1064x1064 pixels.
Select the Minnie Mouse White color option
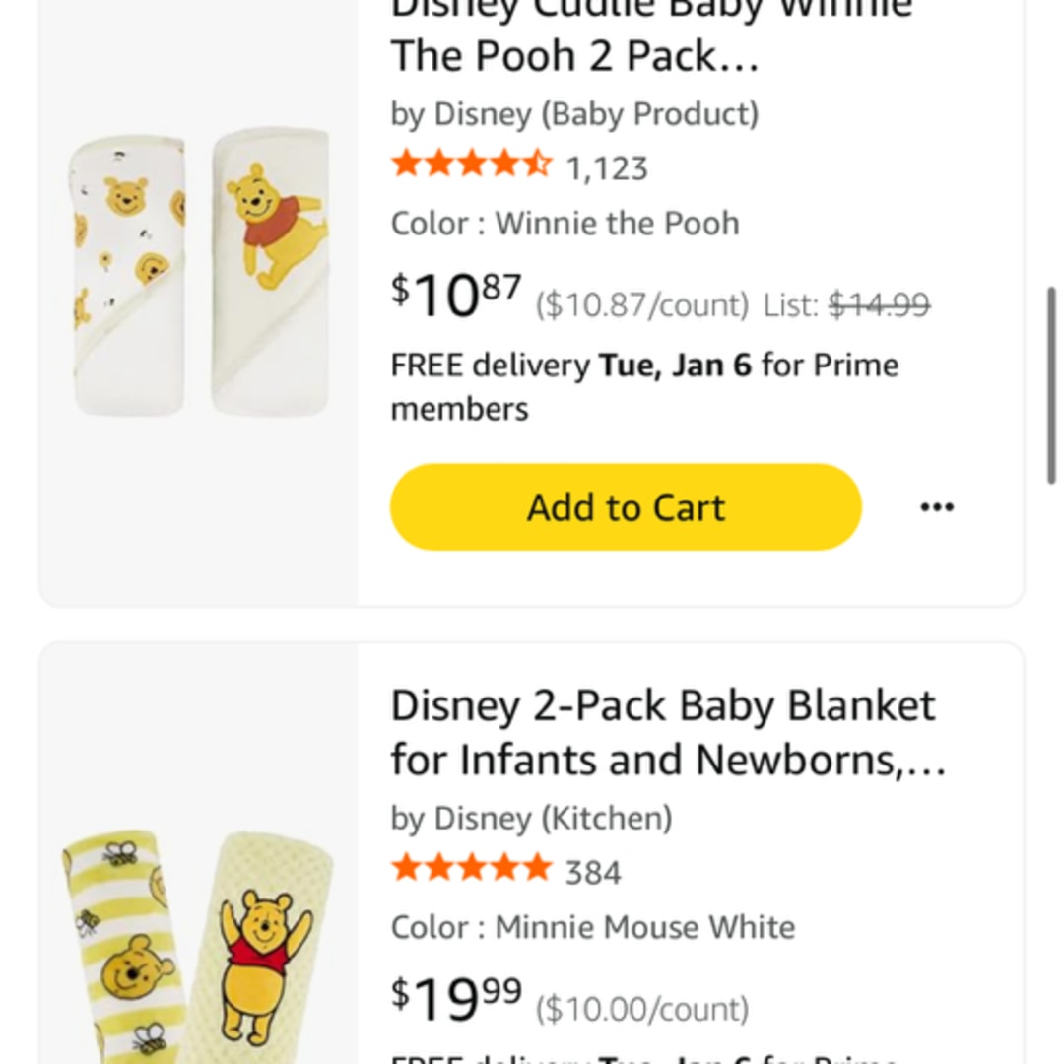[592, 927]
